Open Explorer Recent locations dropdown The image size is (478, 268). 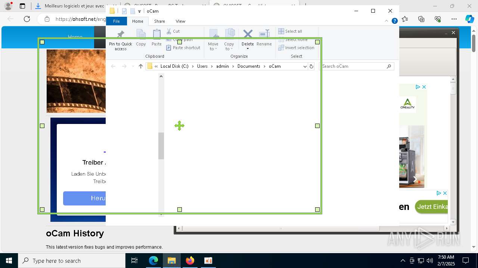point(133,66)
